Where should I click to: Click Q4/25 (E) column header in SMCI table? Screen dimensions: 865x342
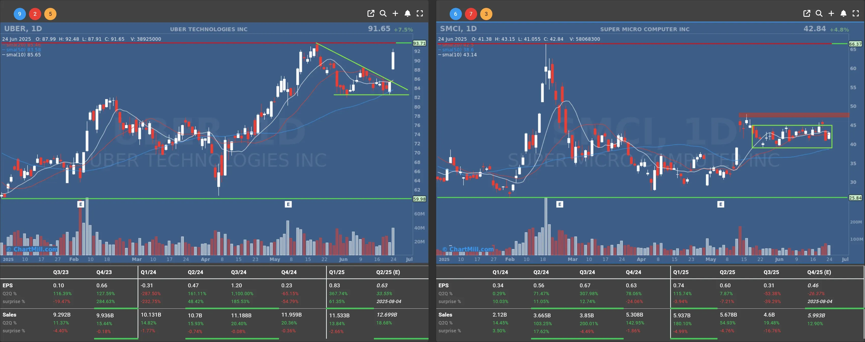pos(819,272)
